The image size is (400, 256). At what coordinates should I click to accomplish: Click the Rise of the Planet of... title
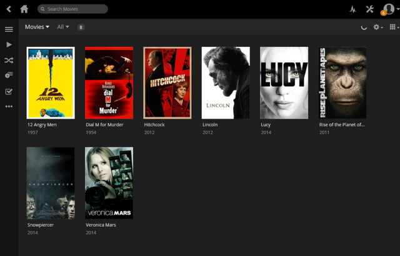pyautogui.click(x=342, y=125)
